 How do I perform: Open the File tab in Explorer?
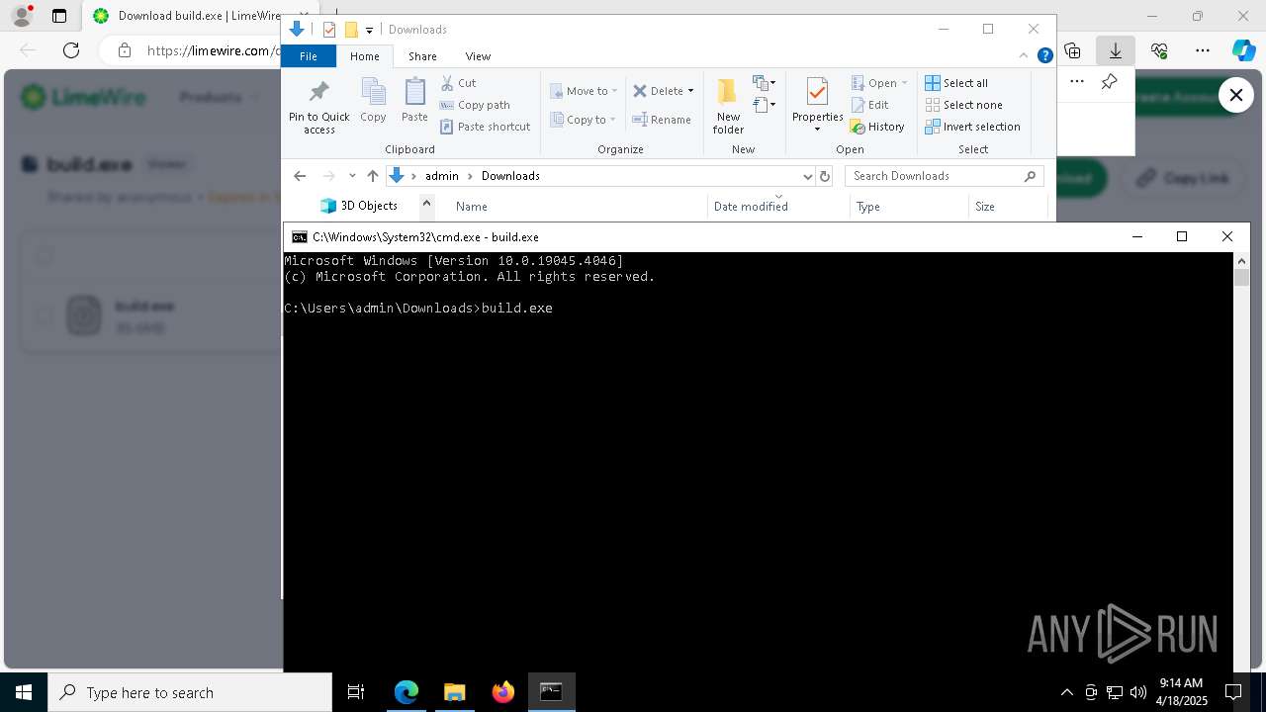click(309, 56)
